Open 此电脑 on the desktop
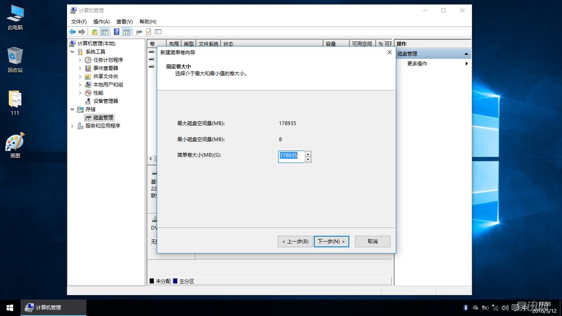Image resolution: width=562 pixels, height=316 pixels. pos(15,14)
